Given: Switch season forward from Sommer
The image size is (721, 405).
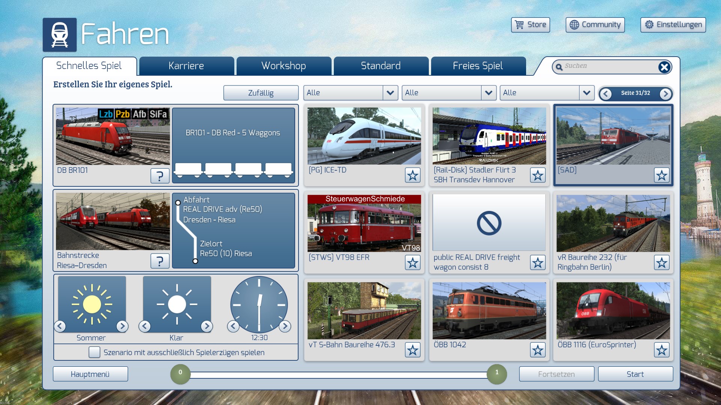Looking at the screenshot, I should [122, 326].
